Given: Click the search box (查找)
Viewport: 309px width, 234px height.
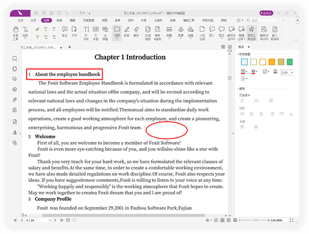Looking at the screenshot, I should 262,21.
